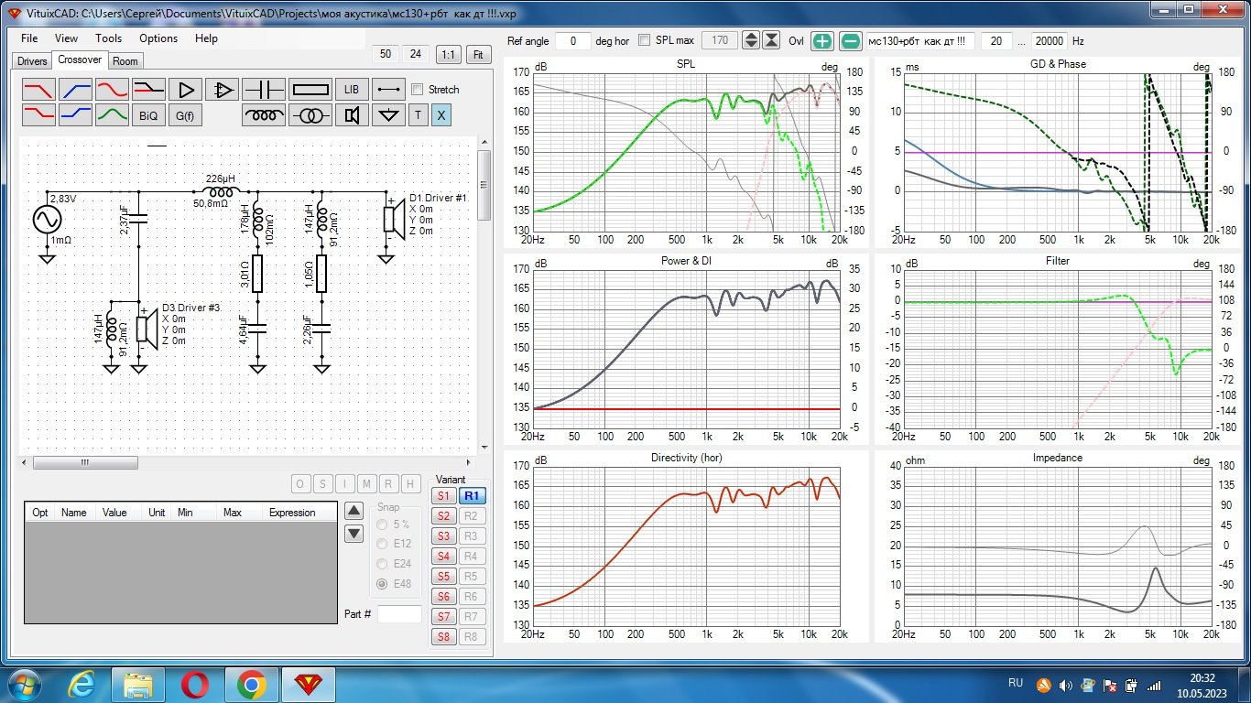Viewport: 1251px width, 703px height.
Task: Toggle the blue X button
Action: tap(441, 115)
